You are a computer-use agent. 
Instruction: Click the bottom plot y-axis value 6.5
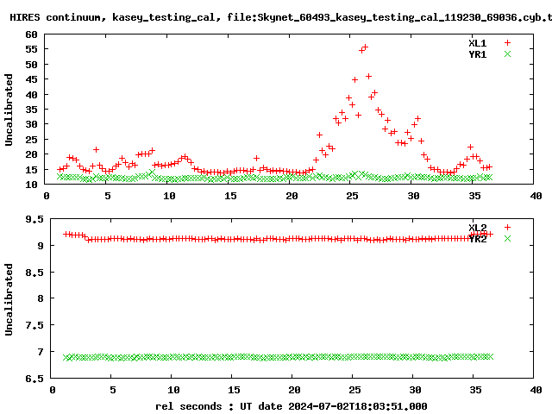click(x=34, y=379)
